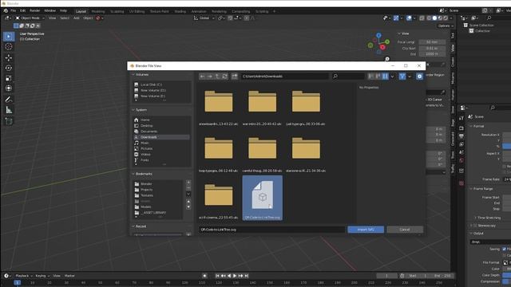Open the File menu
Viewport: 511px width, 287px height.
click(x=13, y=10)
